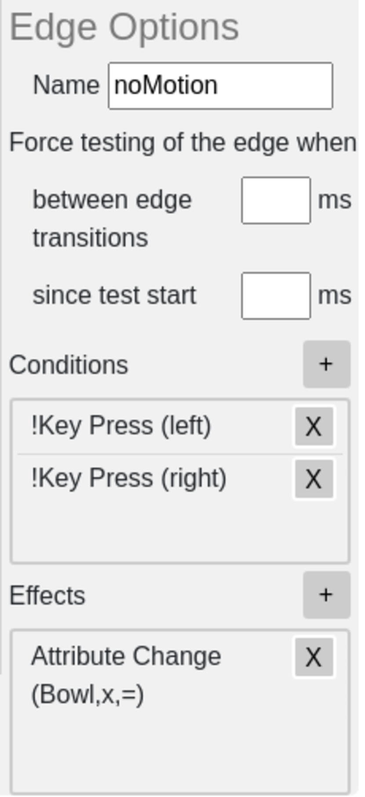Click the Conditions section label
Image resolution: width=365 pixels, height=797 pixels.
tap(69, 365)
